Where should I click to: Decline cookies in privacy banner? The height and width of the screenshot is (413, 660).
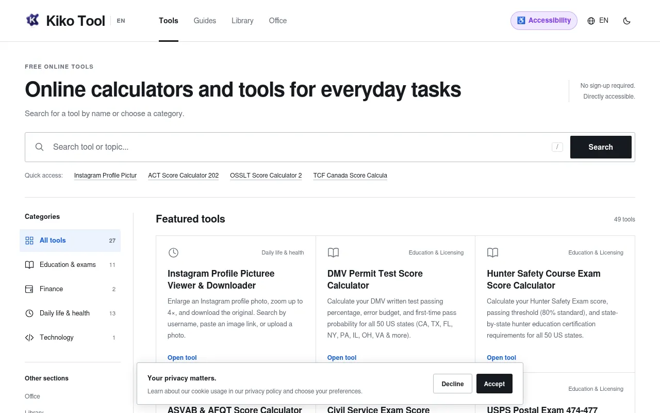tap(453, 384)
